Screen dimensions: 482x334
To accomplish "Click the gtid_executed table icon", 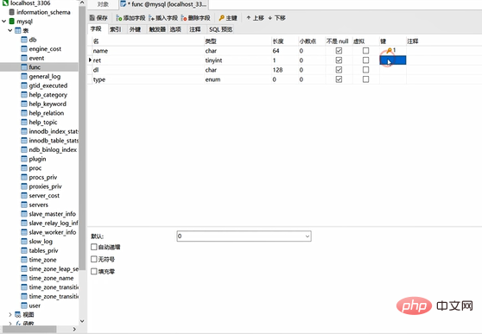I will (24, 85).
